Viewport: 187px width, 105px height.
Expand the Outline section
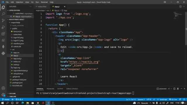click(x=13, y=93)
